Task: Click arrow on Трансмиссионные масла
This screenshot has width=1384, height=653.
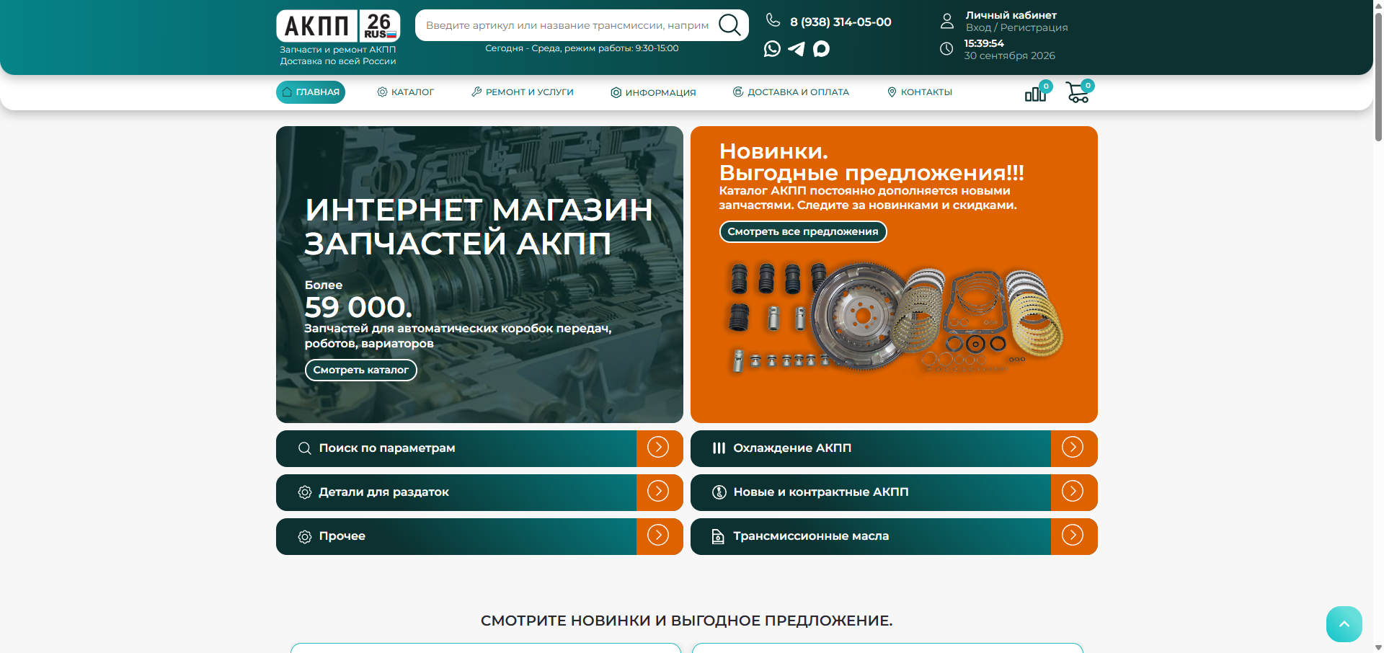Action: 1073,536
